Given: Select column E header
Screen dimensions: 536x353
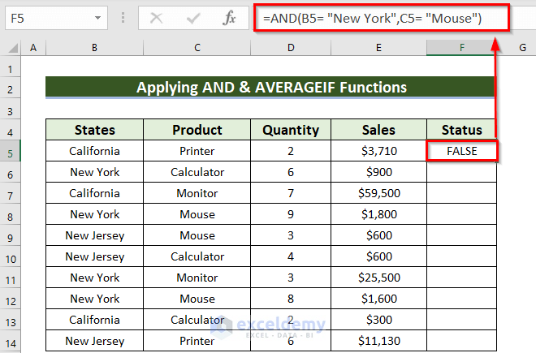Looking at the screenshot, I should 378,48.
